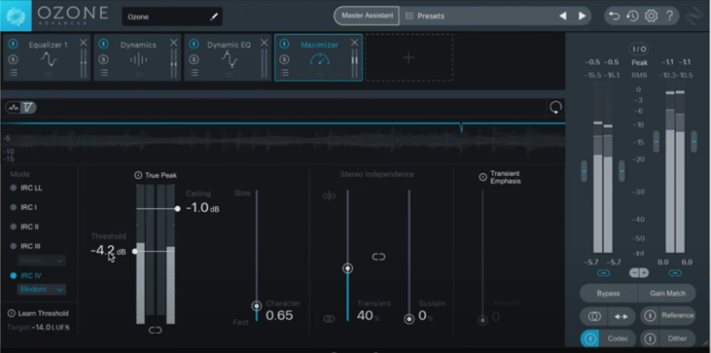Click the Ceiling slider handle

(x=178, y=209)
